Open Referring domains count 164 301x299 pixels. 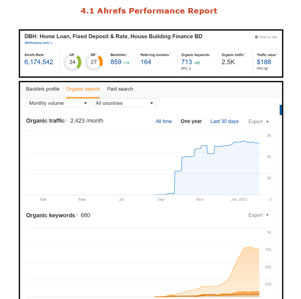[x=146, y=62]
